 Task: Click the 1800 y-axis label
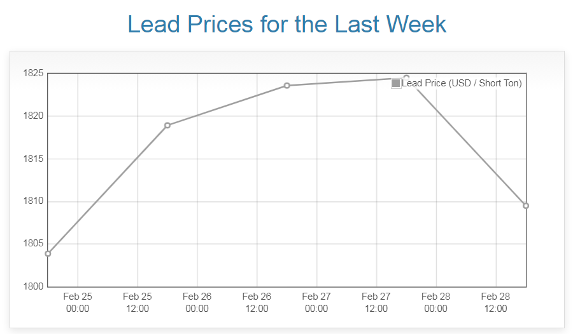coord(32,286)
